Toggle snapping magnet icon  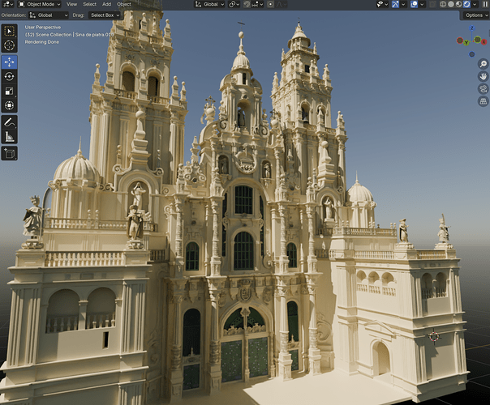coord(247,4)
